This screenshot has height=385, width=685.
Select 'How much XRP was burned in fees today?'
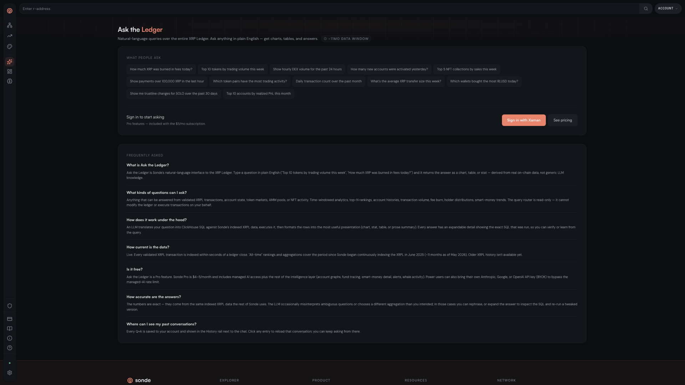point(161,69)
